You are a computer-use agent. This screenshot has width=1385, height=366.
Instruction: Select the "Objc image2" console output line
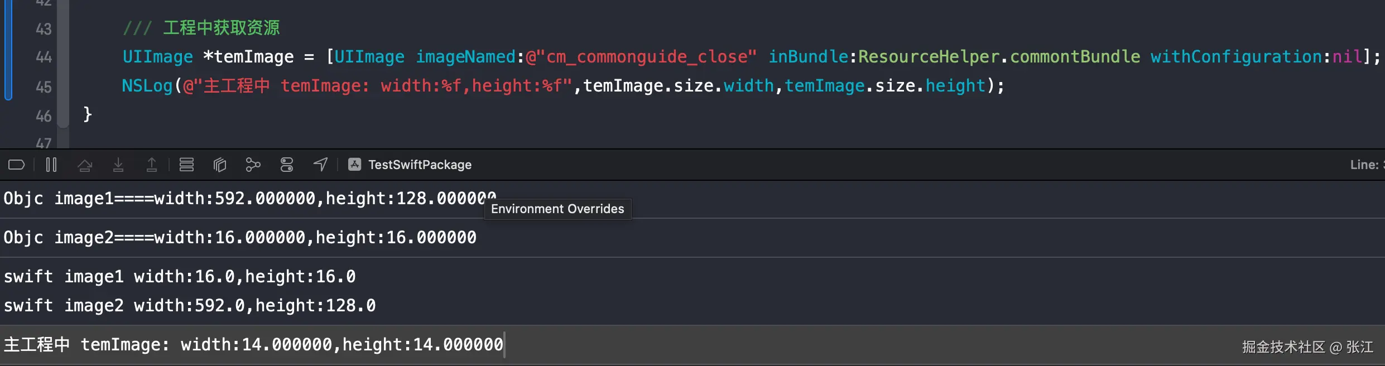[x=240, y=238]
